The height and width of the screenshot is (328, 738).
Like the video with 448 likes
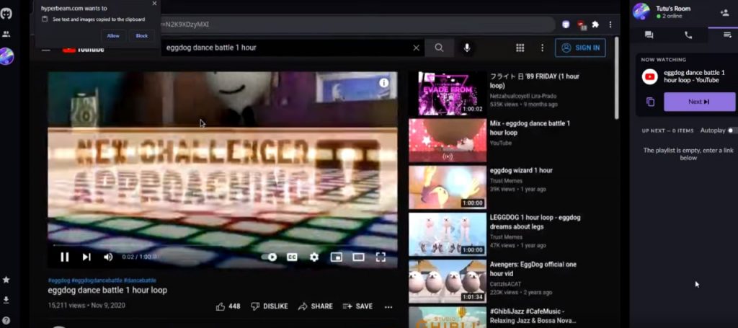(x=228, y=306)
